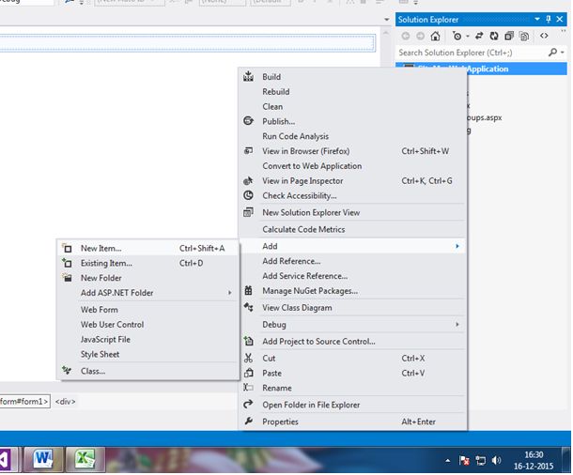
Task: Open the editor tab list dropdown arrow
Action: [387, 20]
